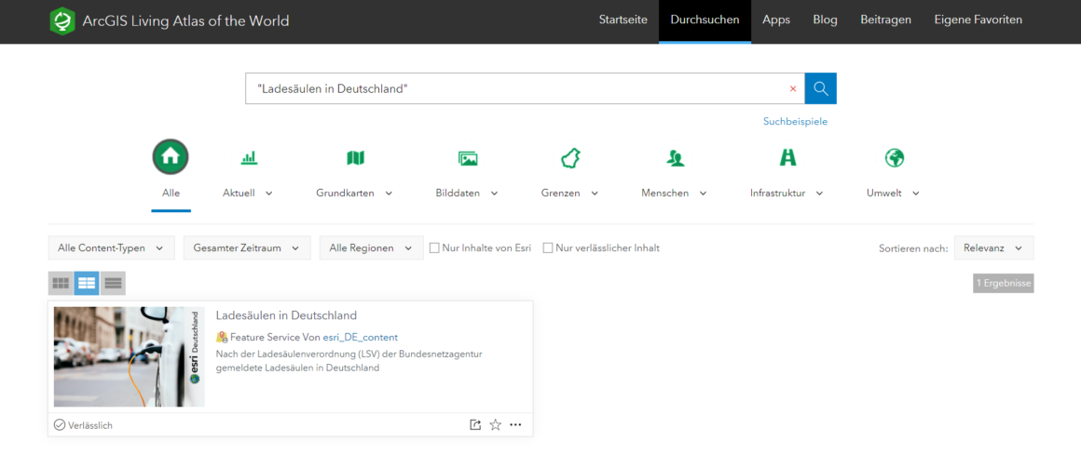This screenshot has height=455, width=1081.
Task: Open the Alle Regionen filter dropdown
Action: click(372, 248)
